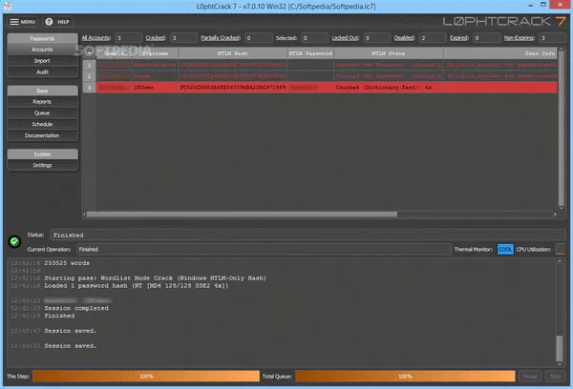Click the Total Queue progress bar
Viewport: 573px width, 389px height.
[x=405, y=377]
